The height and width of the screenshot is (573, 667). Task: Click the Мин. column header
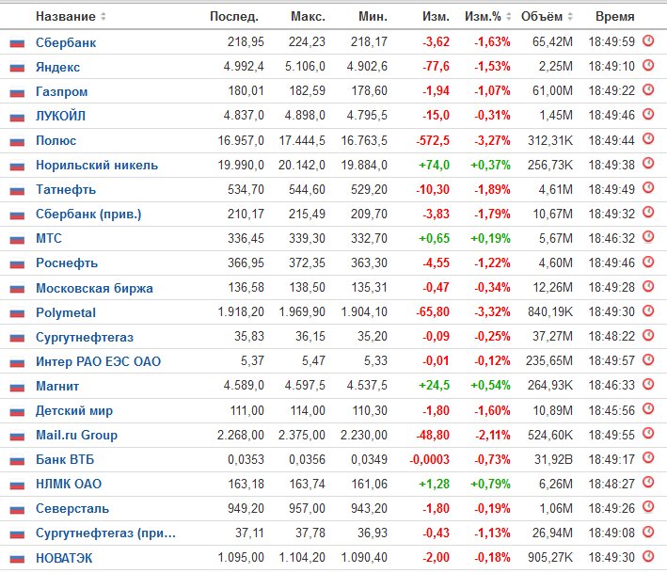coord(373,17)
